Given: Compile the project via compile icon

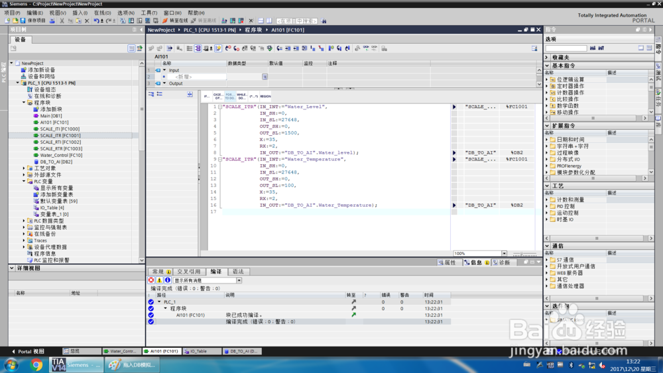Looking at the screenshot, I should 123,21.
